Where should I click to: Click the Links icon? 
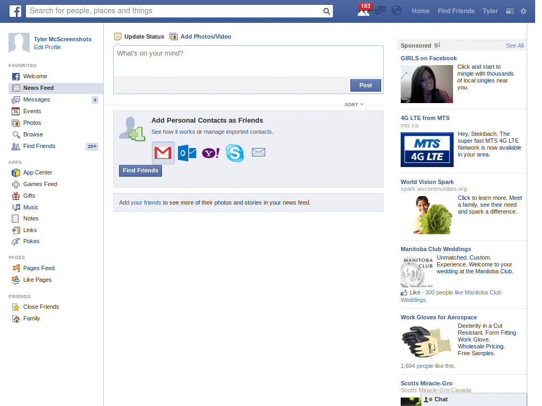(16, 230)
